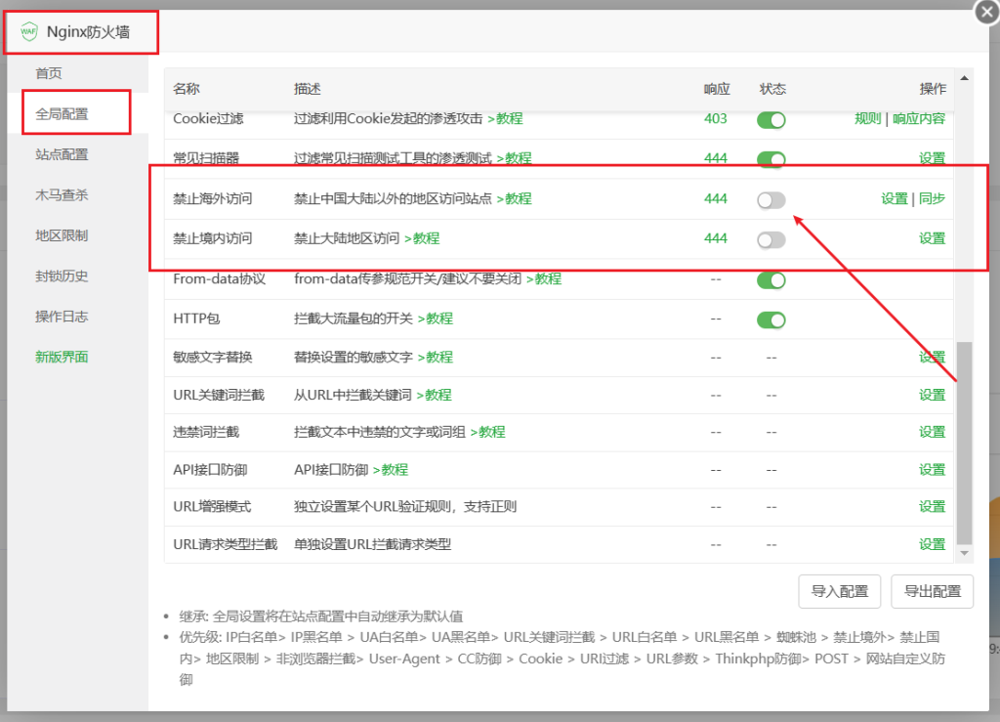The image size is (1000, 722).
Task: Switch to 新版界面 link in sidebar
Action: pyautogui.click(x=62, y=357)
